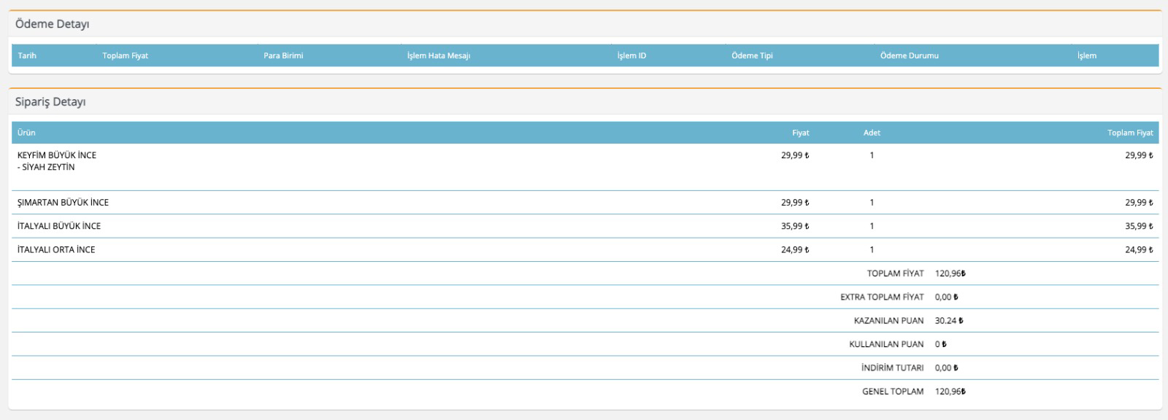Image resolution: width=1168 pixels, height=420 pixels.
Task: Select the Adet value for İTALYALI BÜYÜK İNCE
Action: (x=872, y=226)
